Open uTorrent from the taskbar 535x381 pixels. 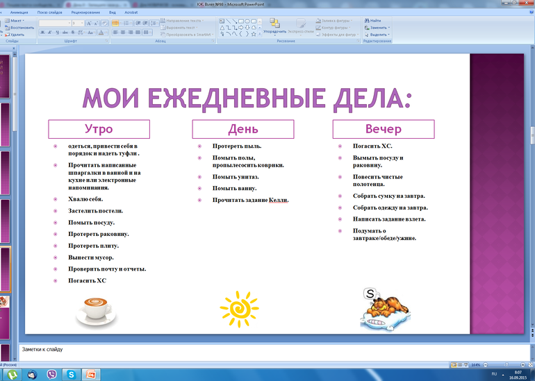(x=13, y=375)
